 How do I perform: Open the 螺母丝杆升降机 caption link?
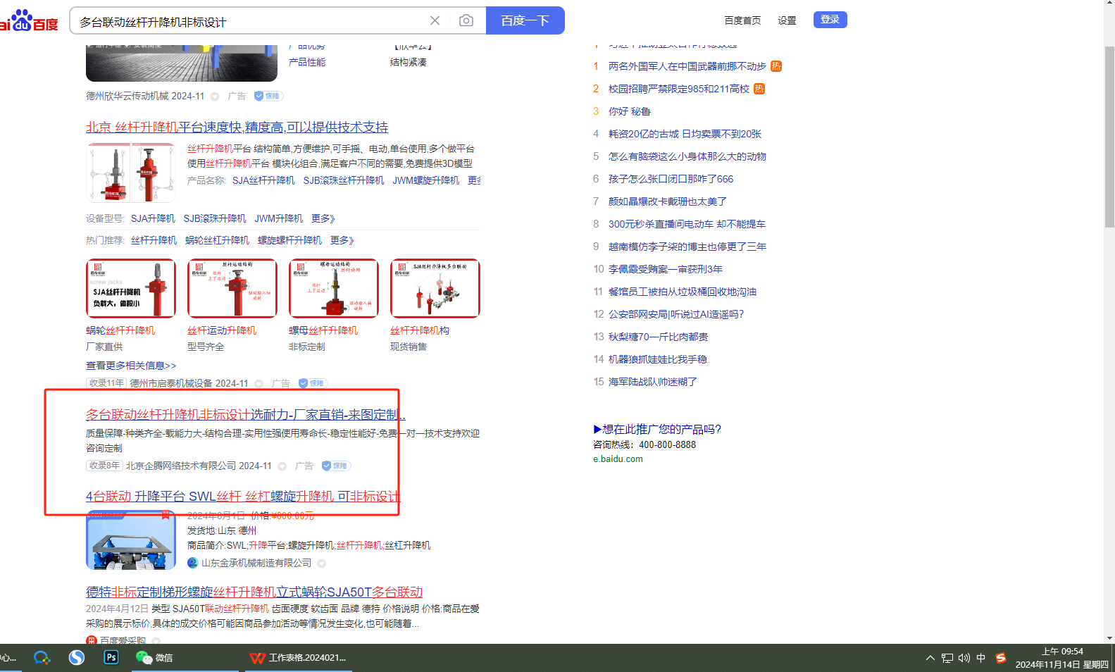[323, 330]
